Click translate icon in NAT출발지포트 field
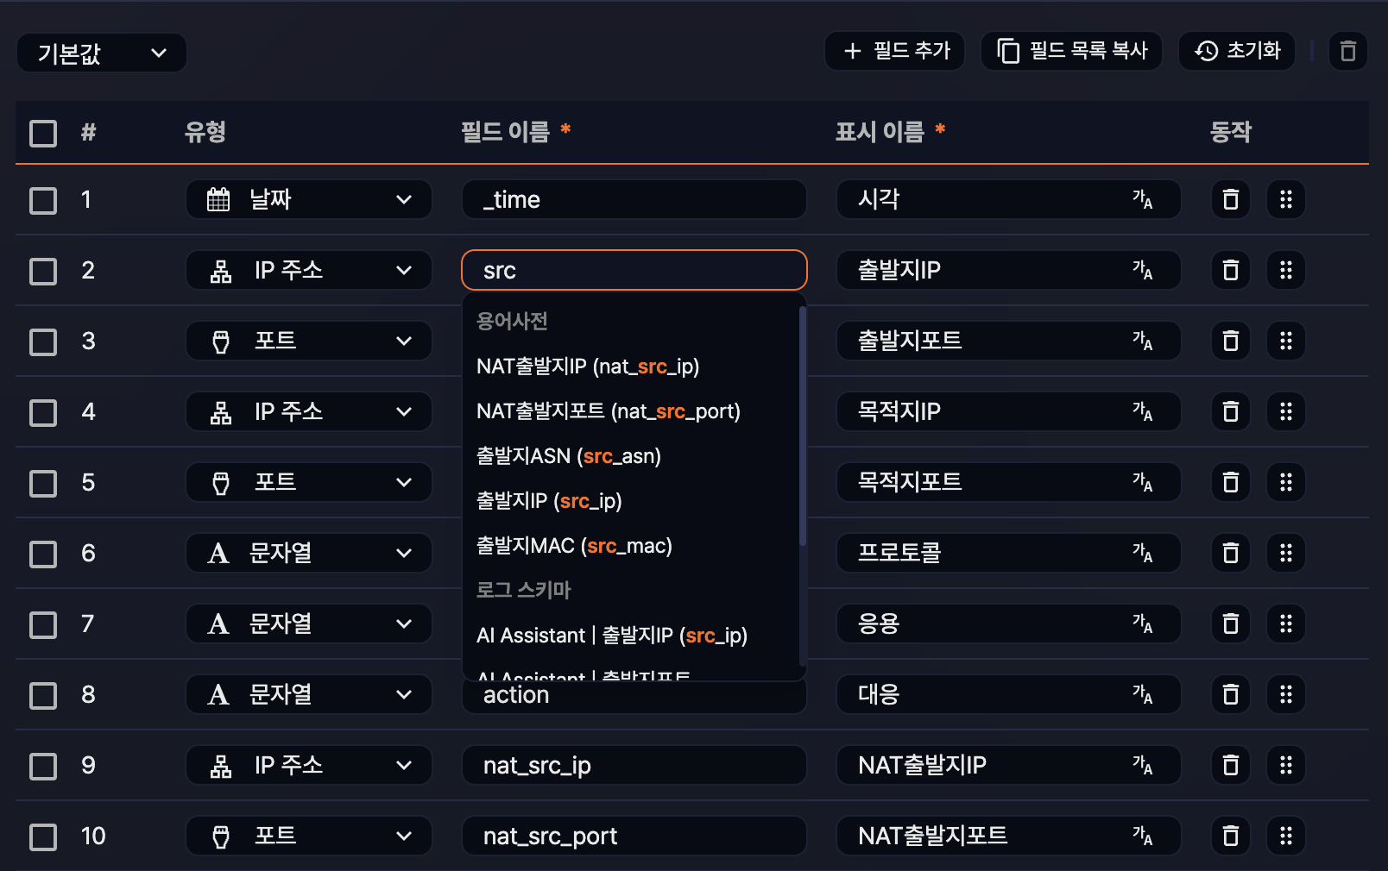Screen dimensions: 1388x871 pyautogui.click(x=1142, y=837)
